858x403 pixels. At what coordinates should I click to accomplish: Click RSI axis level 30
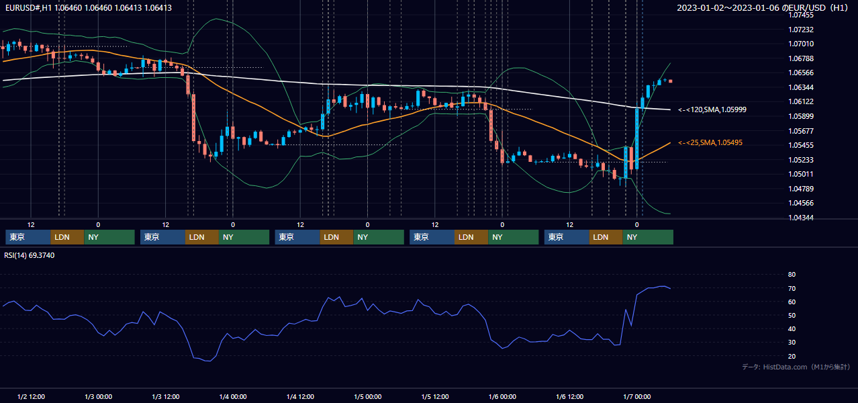coord(792,342)
